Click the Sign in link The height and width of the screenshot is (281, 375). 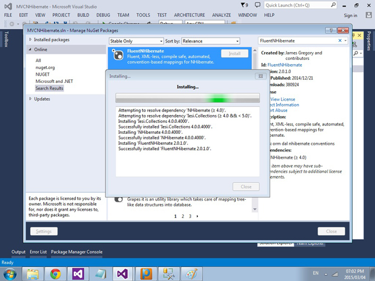tap(350, 16)
